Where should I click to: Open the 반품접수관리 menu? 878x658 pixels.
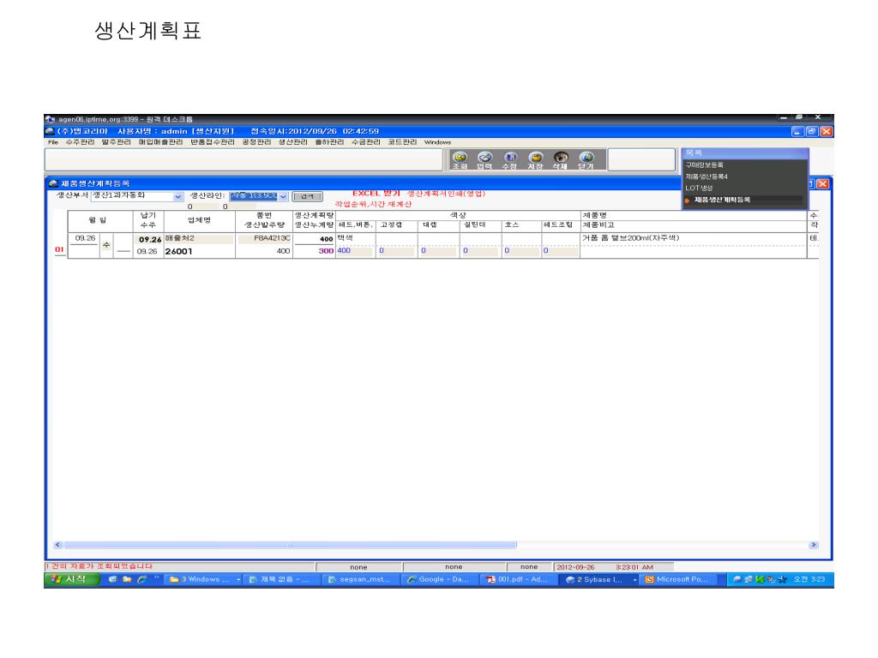[213, 142]
